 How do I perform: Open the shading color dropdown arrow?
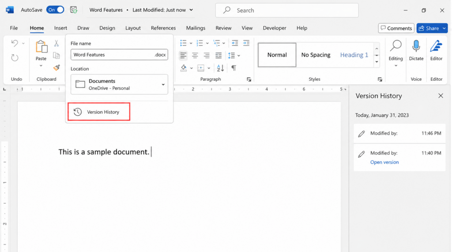(x=192, y=68)
